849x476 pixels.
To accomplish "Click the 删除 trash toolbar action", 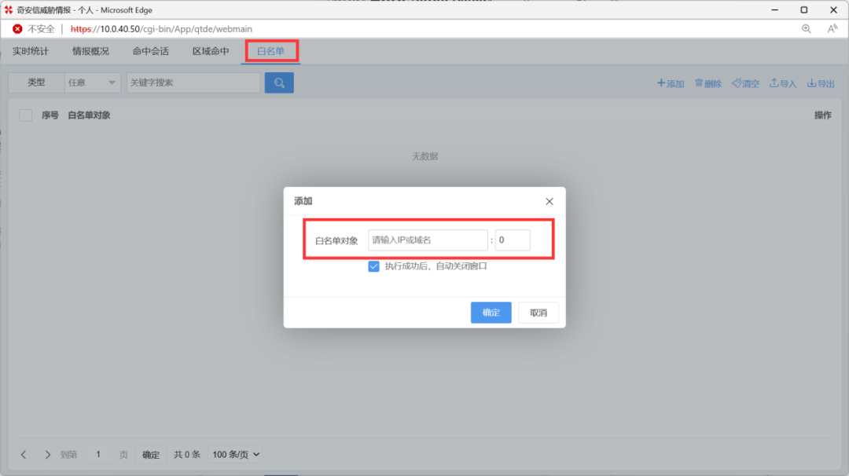I will (708, 83).
